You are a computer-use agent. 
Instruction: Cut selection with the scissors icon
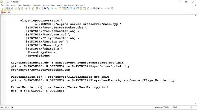pyautogui.click(x=26, y=8)
